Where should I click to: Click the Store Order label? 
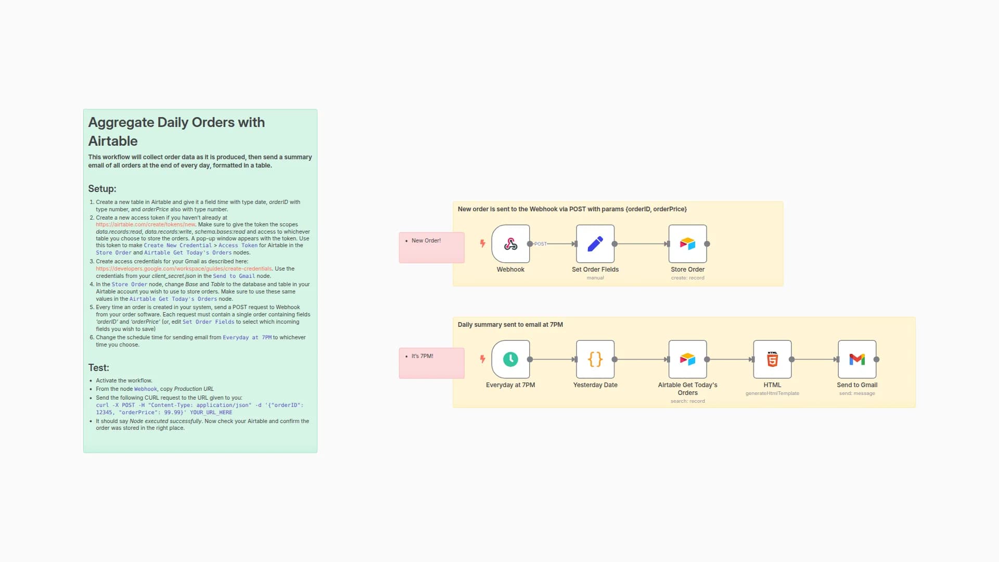coord(687,270)
